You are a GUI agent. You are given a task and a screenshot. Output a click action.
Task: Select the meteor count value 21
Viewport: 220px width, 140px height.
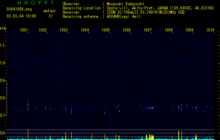51,16
